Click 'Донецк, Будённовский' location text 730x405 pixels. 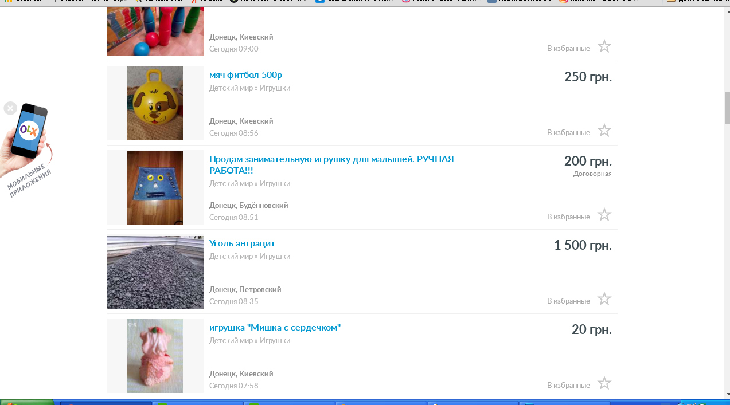tap(248, 205)
